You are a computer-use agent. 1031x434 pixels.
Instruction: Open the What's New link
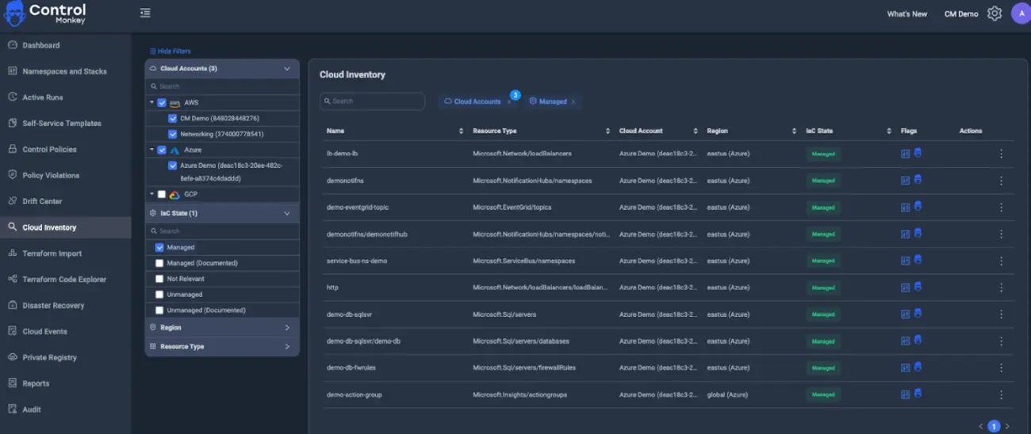(x=907, y=14)
